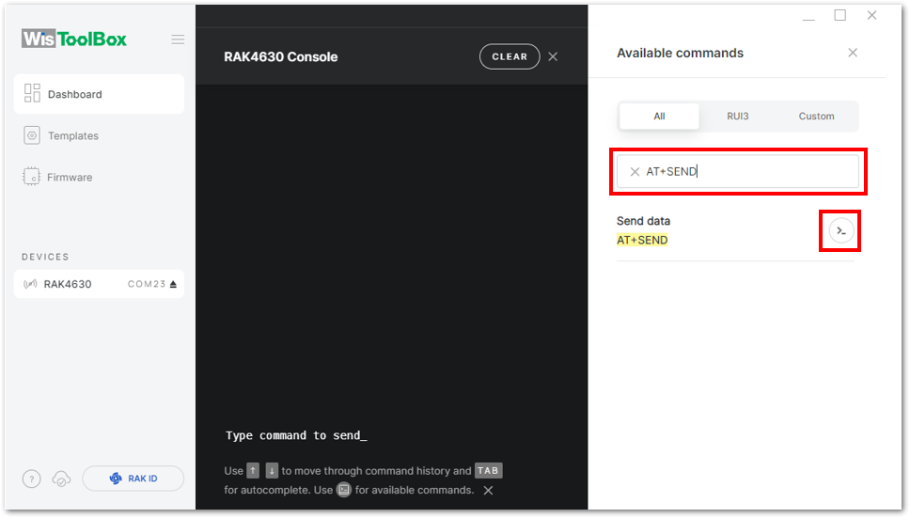Click the cloud sync status icon

(x=61, y=479)
